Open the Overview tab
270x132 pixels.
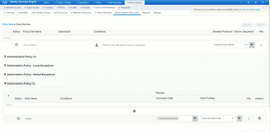[x=9, y=13]
